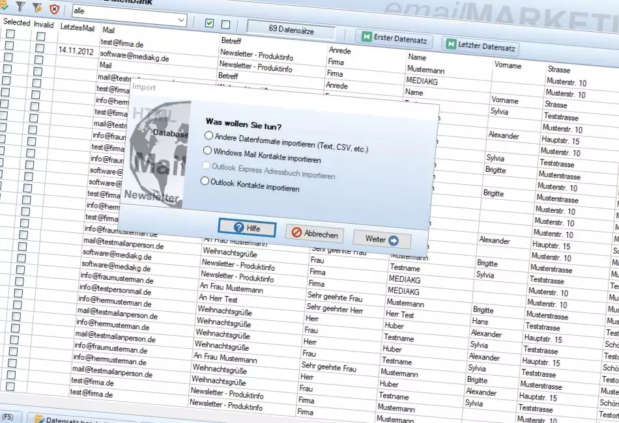Tick the Selected checkbox in the first table row

pos(10,34)
